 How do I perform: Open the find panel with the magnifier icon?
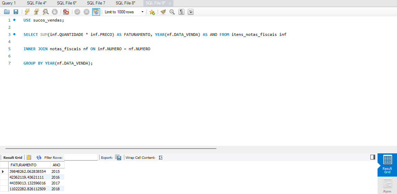(172, 12)
